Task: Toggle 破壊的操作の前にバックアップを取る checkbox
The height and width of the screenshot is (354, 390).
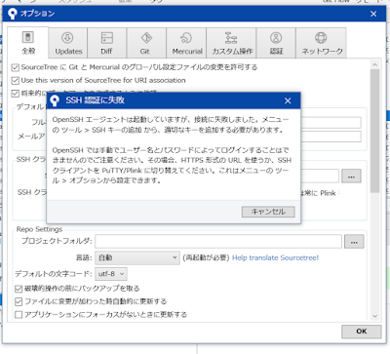Action: pyautogui.click(x=19, y=289)
